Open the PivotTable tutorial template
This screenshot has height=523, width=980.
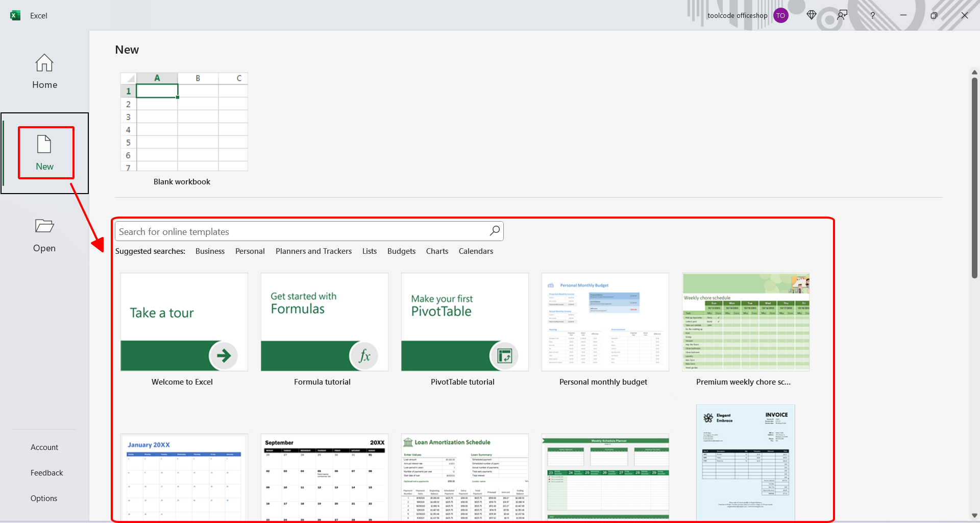(465, 322)
